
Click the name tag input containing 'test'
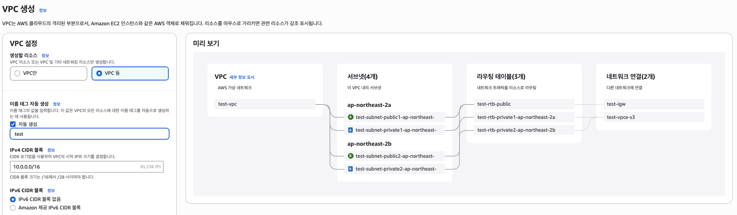point(89,134)
